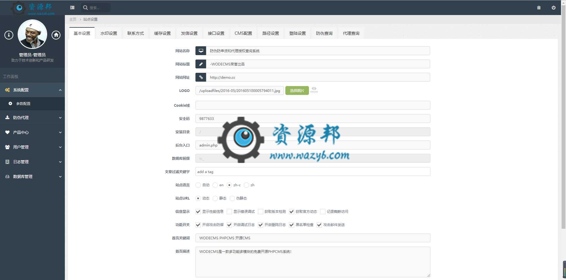
Task: Click the 数据库管理 drive icon
Action: [7, 177]
